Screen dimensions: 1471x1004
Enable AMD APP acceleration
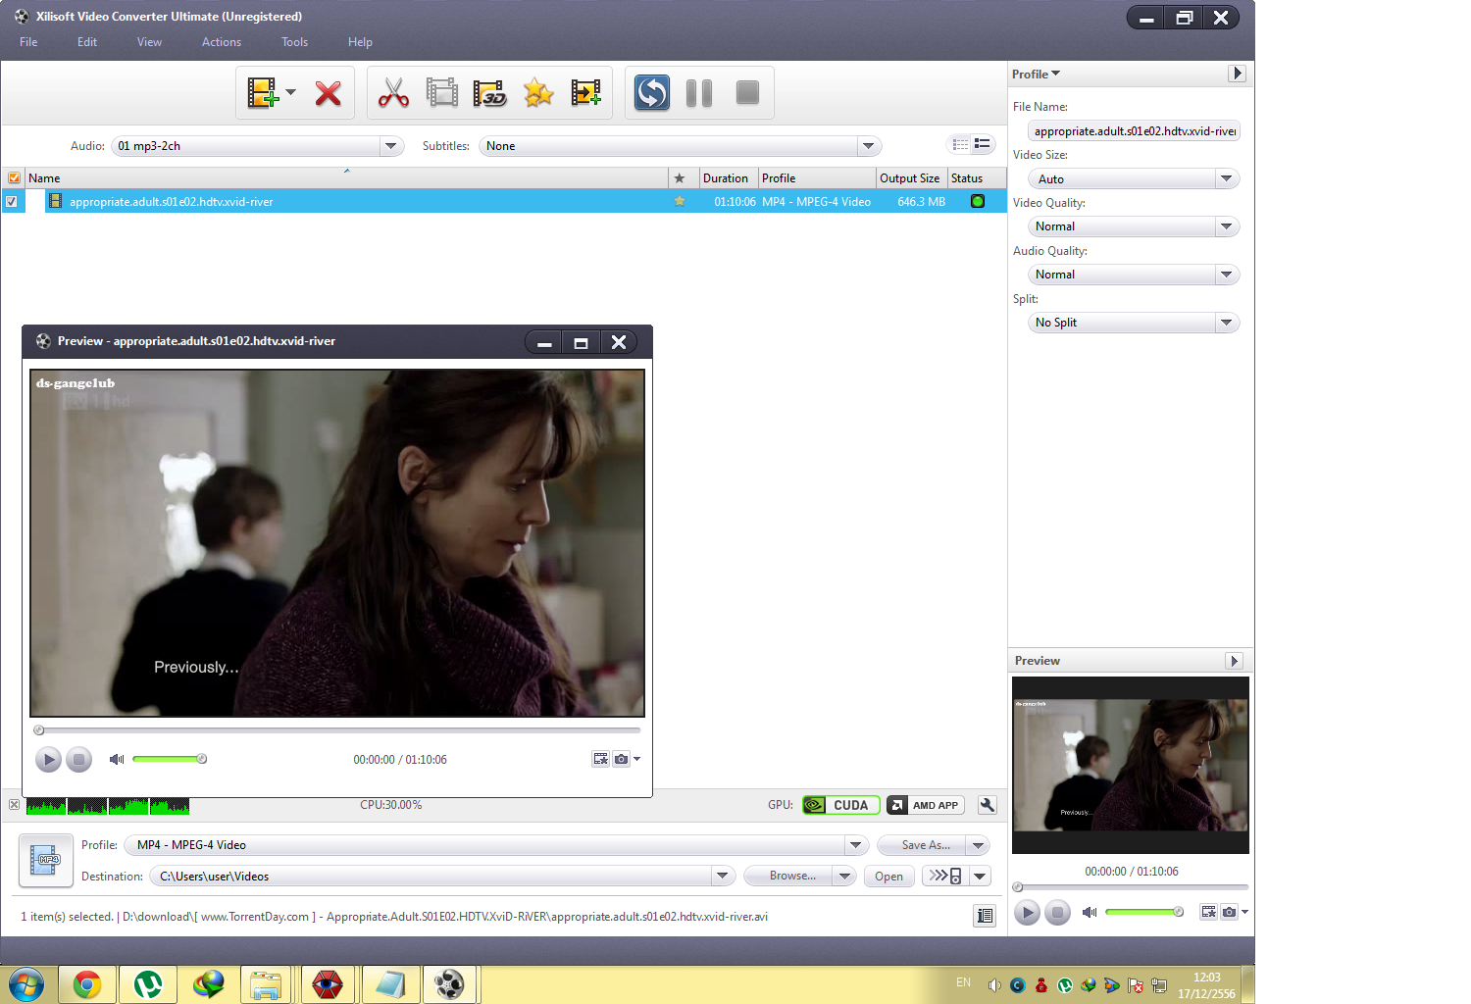pyautogui.click(x=926, y=805)
